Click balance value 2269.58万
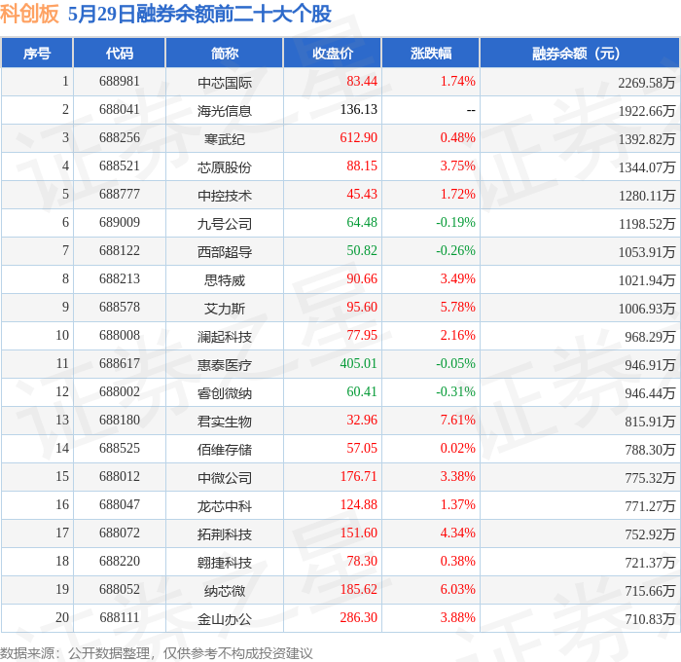This screenshot has width=681, height=662. point(647,83)
